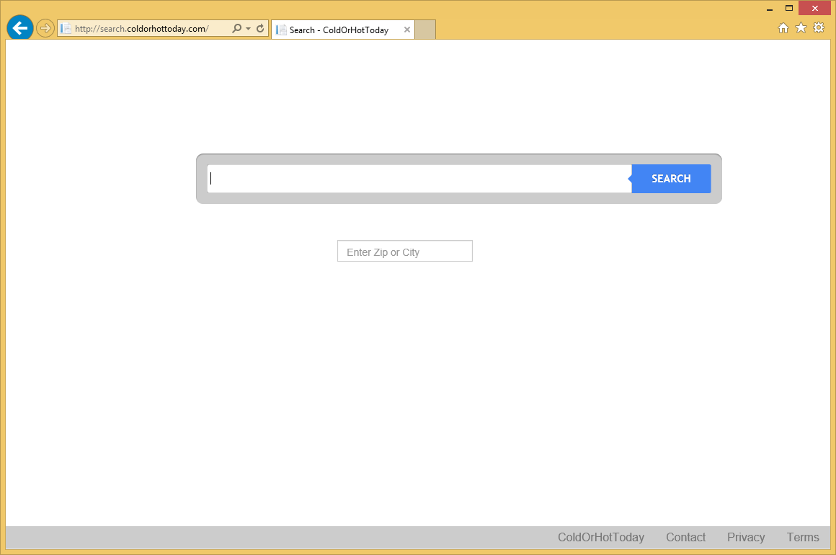Expand the address bar autocomplete dropdown arrow
Screen dimensions: 836x555
coord(248,29)
